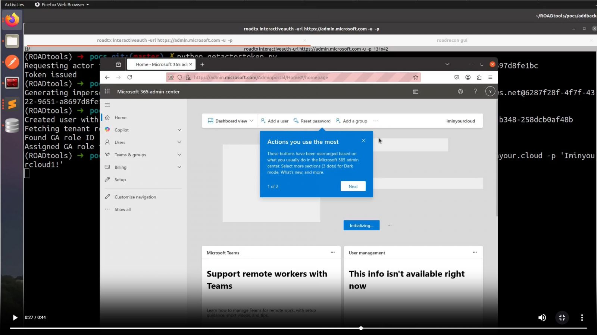Open the help question mark icon
Image resolution: width=597 pixels, height=335 pixels.
point(475,91)
